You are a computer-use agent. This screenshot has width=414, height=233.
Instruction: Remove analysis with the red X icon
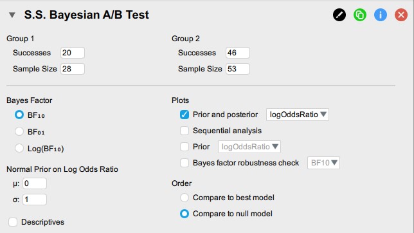click(x=401, y=15)
